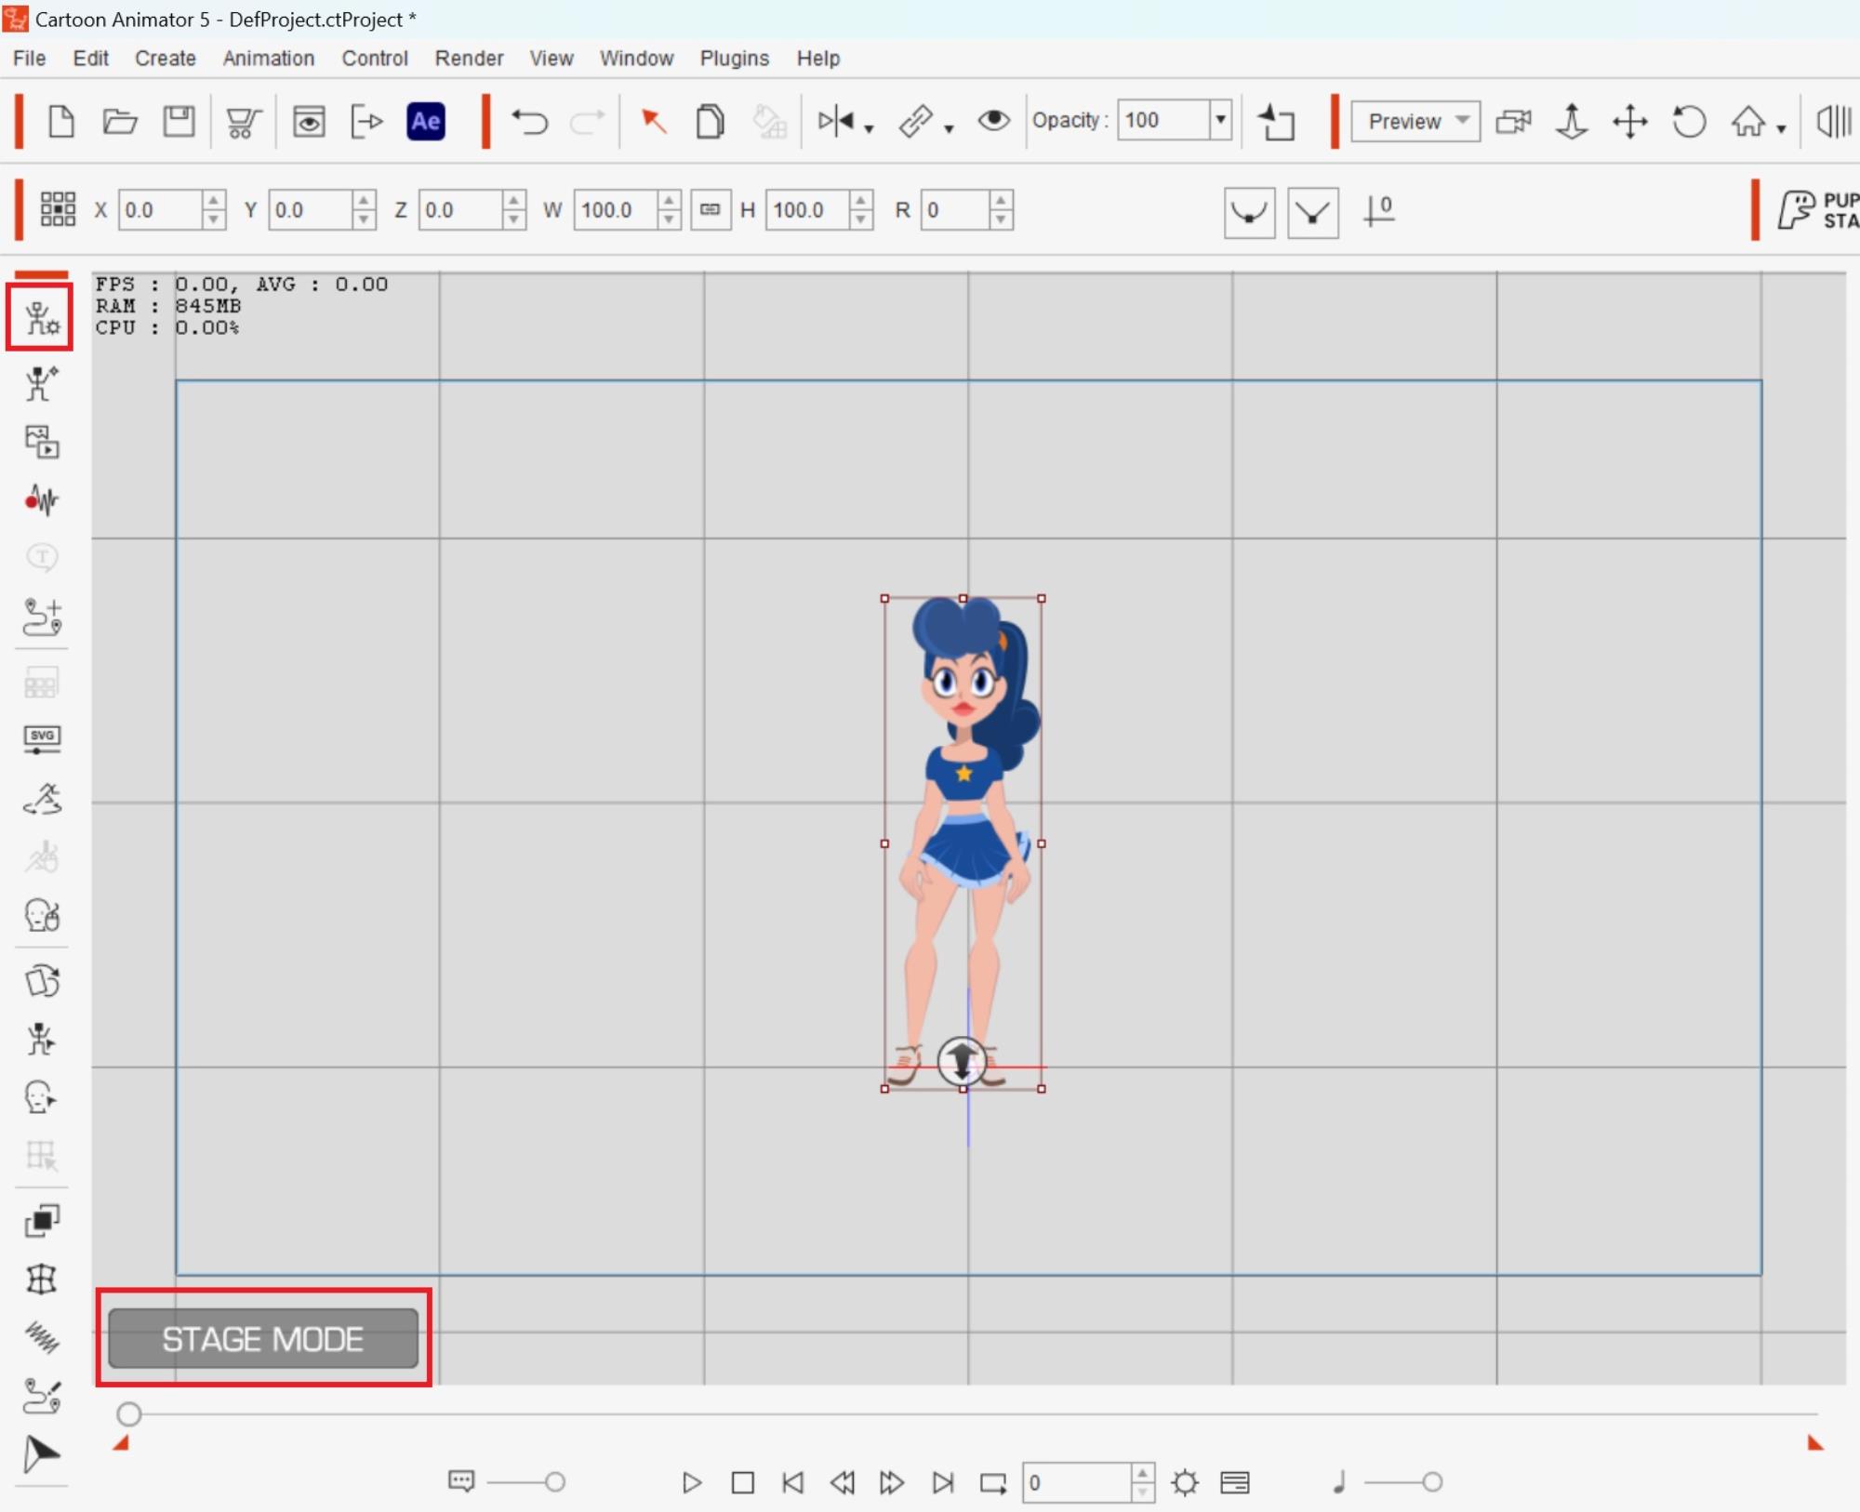
Task: Open the Opacity dropdown arrow
Action: pos(1221,120)
